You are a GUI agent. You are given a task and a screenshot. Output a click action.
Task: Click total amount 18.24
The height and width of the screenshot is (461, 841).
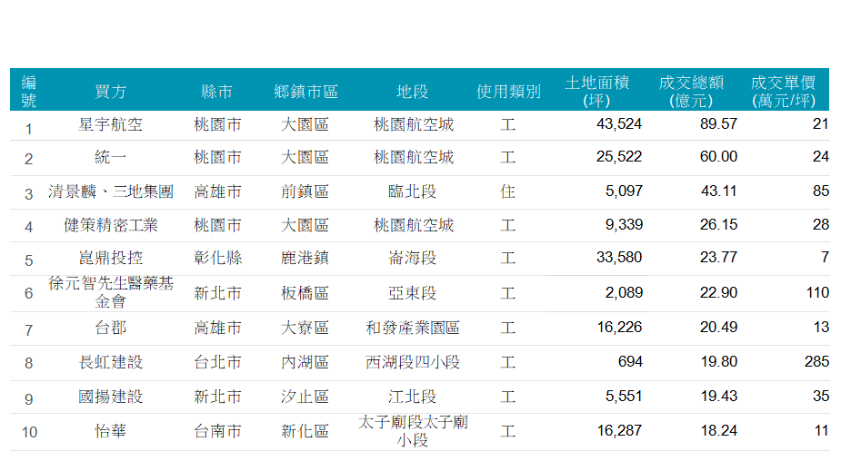pyautogui.click(x=718, y=431)
